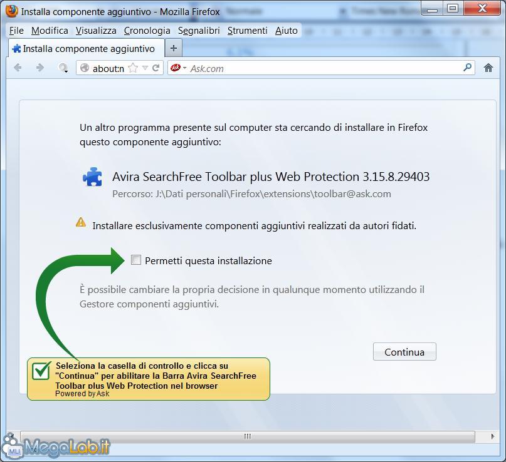The height and width of the screenshot is (462, 506).
Task: Open a new tab with plus button
Action: coord(174,48)
